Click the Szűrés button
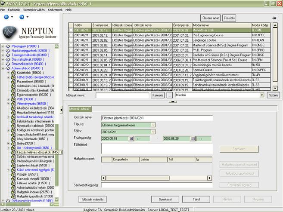Image resolution: width=283 pixels, height=212 pixels. [x=273, y=95]
